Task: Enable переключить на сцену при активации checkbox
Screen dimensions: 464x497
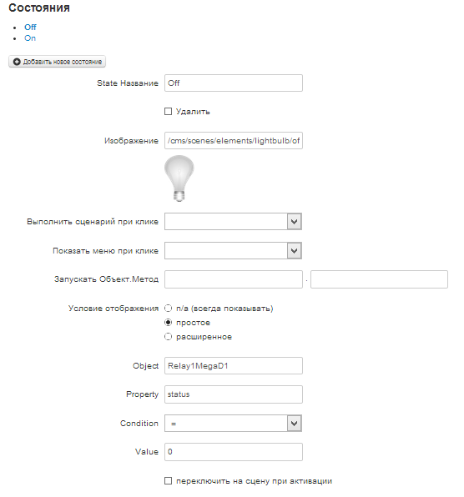Action: coord(168,481)
